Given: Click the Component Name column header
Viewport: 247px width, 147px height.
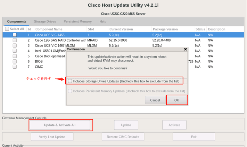Looking at the screenshot, I should [60, 29].
